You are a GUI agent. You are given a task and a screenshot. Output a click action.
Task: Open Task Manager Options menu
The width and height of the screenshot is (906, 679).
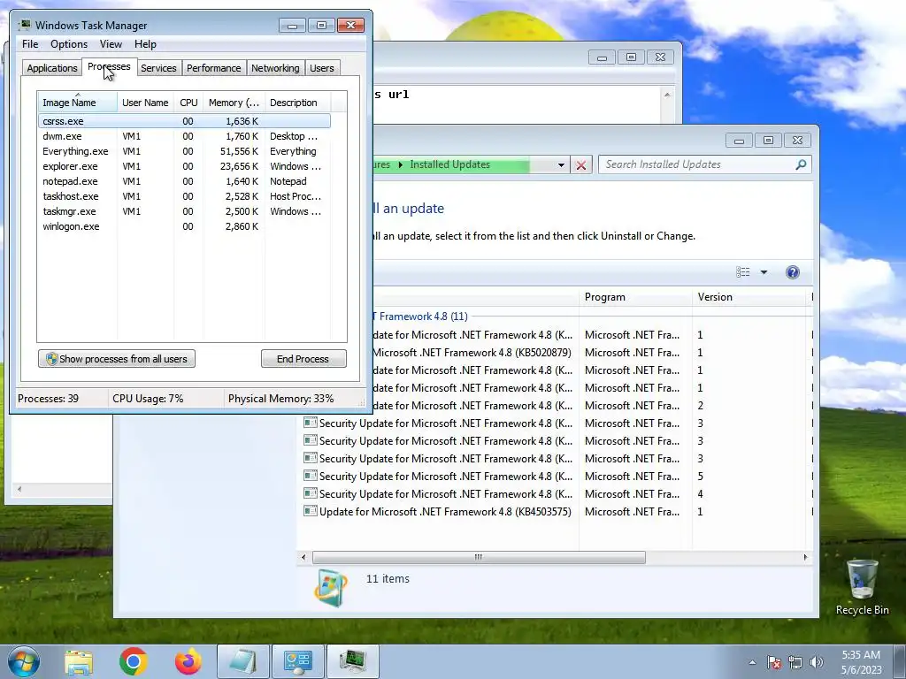coord(69,44)
